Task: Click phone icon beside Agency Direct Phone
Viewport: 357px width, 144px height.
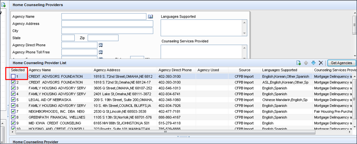Action: (101, 45)
